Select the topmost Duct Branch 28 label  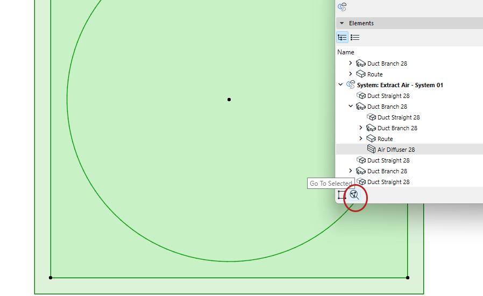click(387, 64)
